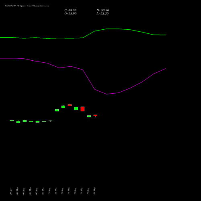Click the large red candle for 18 May

coord(82,109)
